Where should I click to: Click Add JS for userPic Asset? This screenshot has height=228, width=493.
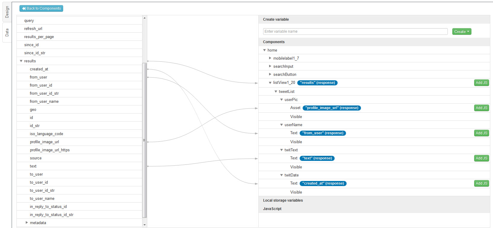point(481,108)
